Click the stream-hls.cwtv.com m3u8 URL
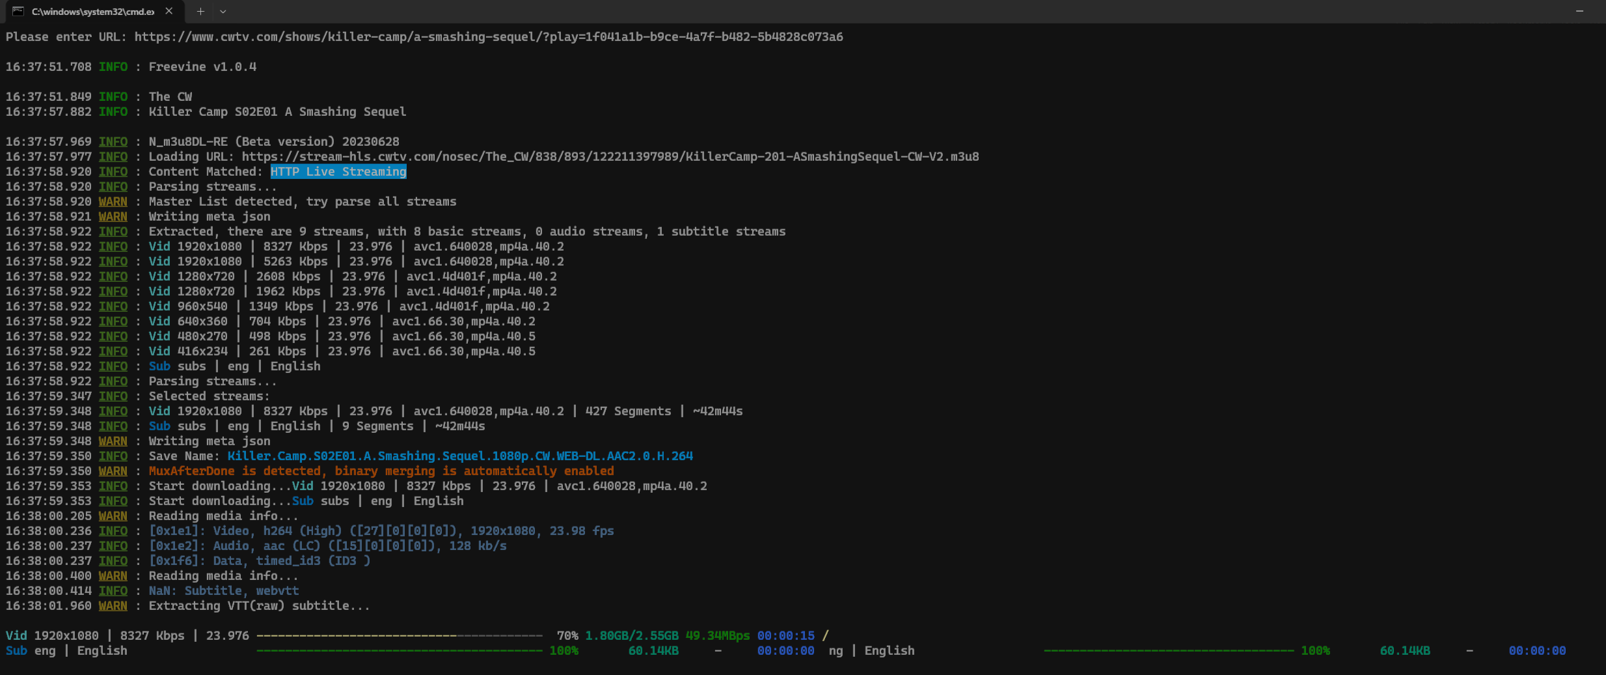Screen dimensions: 1606x675 [x=610, y=157]
